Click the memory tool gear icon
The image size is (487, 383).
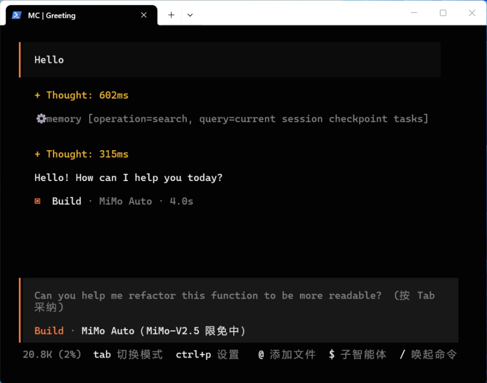click(41, 118)
